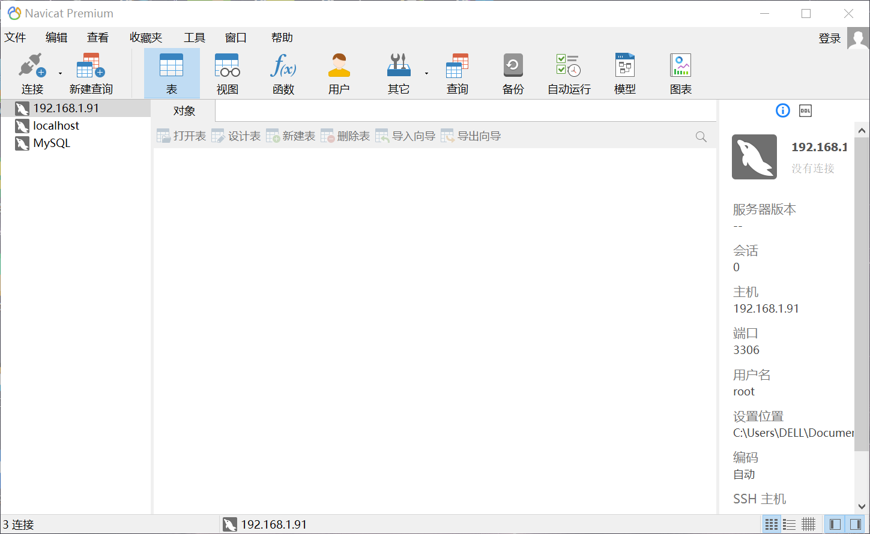The height and width of the screenshot is (534, 870).
Task: Click the session count "0" under 会话
Action: (x=737, y=268)
